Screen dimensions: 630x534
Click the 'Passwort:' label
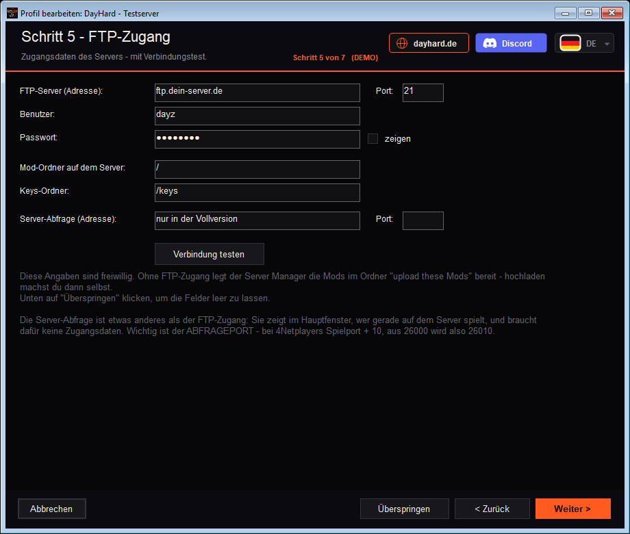(38, 138)
